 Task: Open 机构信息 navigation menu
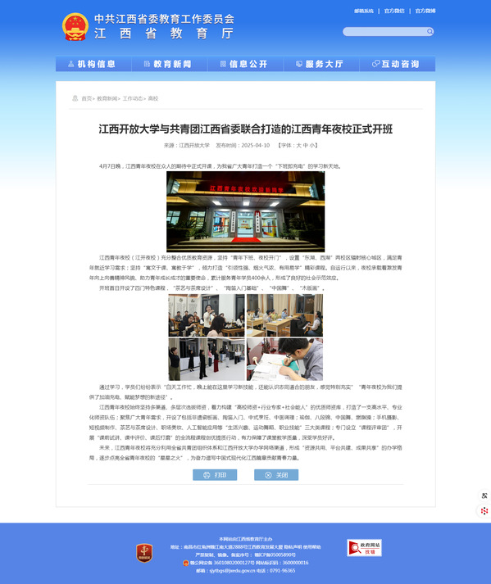click(93, 64)
